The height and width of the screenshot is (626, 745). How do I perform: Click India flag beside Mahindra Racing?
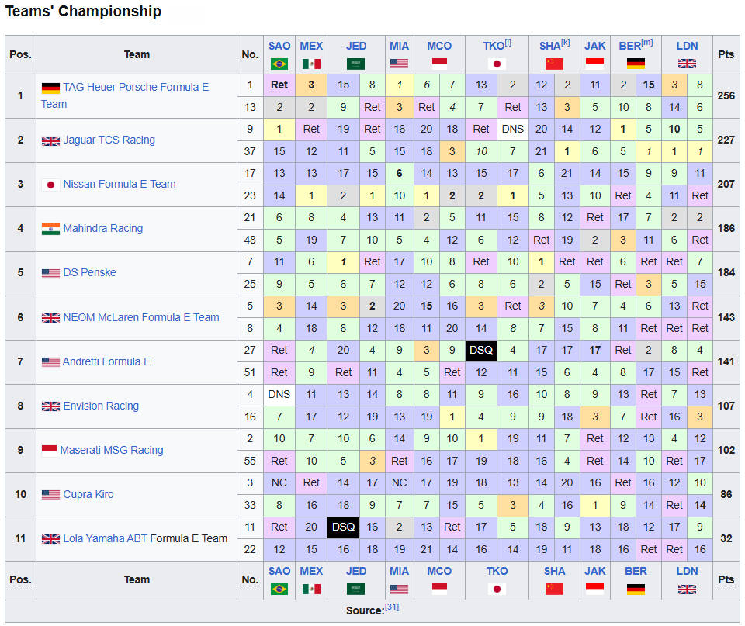(51, 229)
